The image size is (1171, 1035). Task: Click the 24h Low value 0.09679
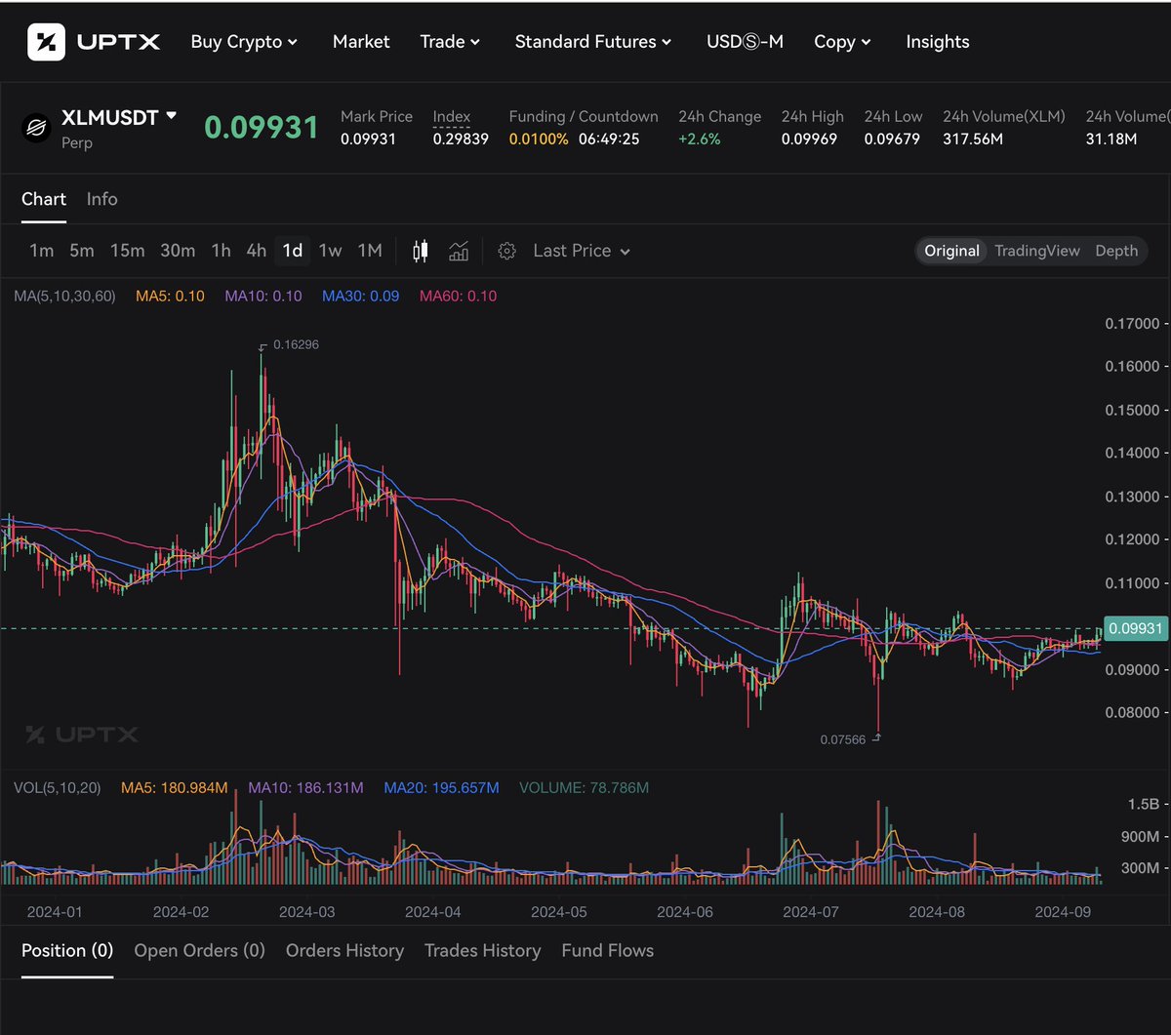point(892,139)
